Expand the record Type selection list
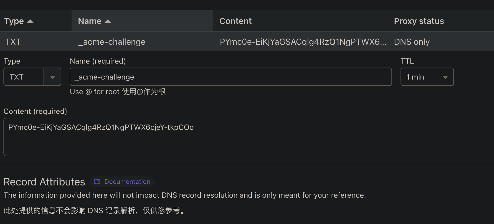 point(32,77)
